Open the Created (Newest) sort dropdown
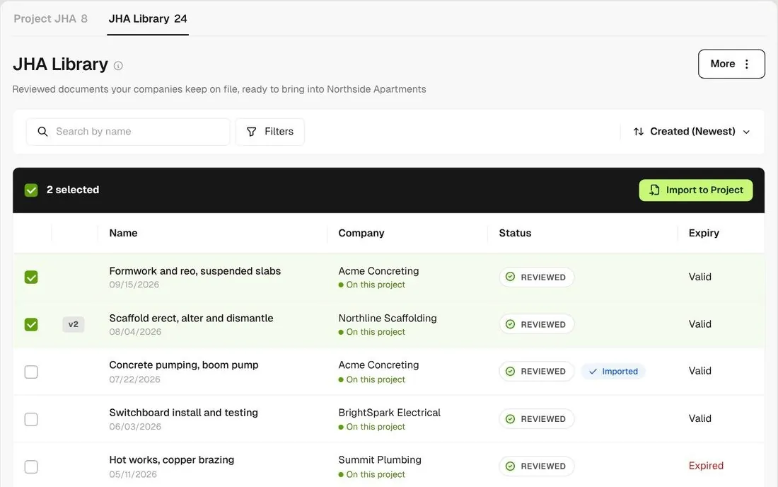 coord(692,132)
